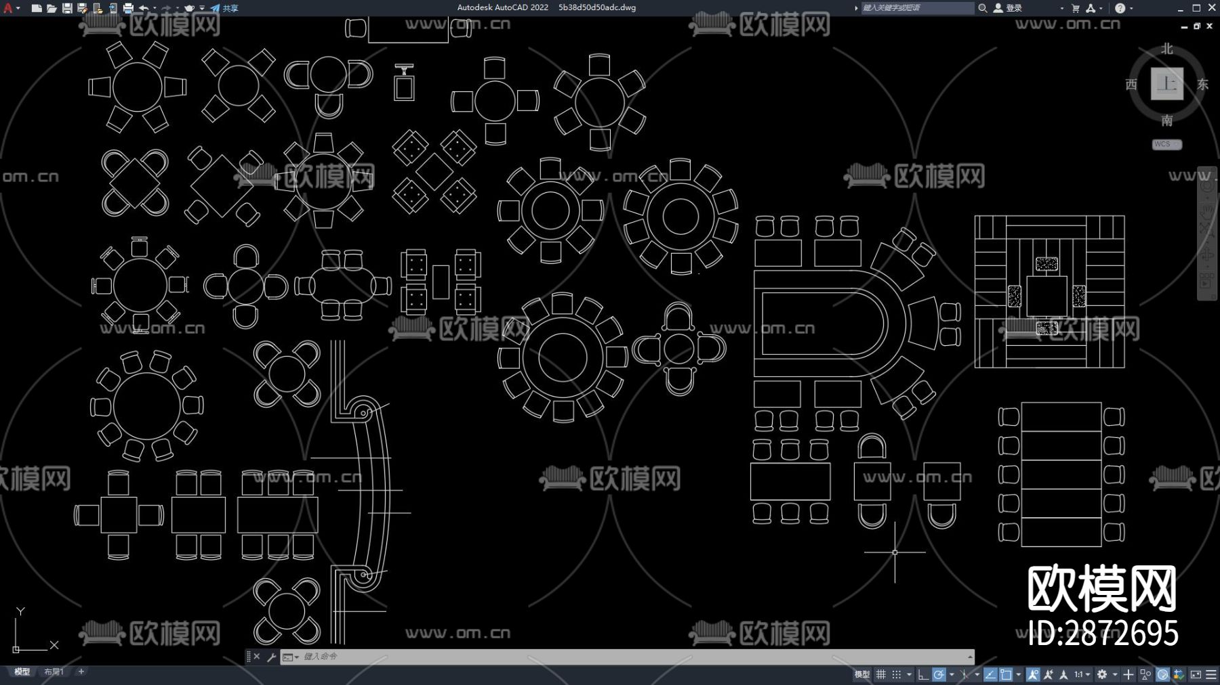Show recent commands list
This screenshot has height=685, width=1220.
click(290, 657)
